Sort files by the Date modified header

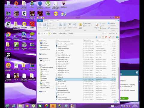pyautogui.click(x=87, y=40)
